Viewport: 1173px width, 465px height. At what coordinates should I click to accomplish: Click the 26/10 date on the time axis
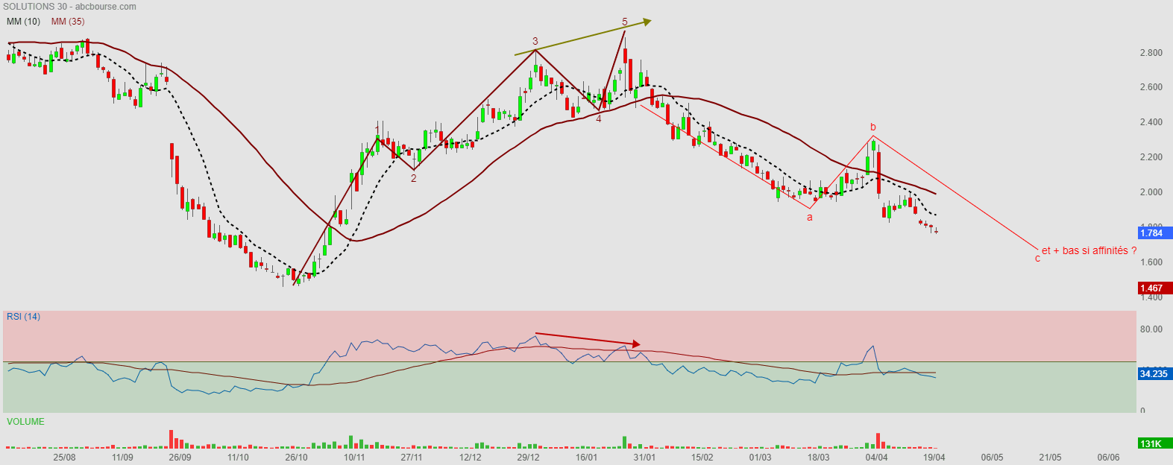click(x=296, y=458)
